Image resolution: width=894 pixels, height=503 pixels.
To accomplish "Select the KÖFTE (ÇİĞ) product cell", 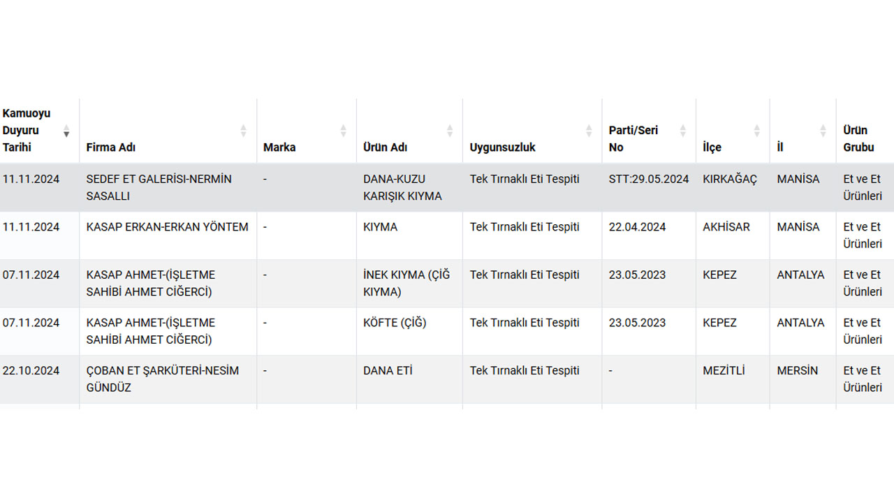I will point(395,323).
